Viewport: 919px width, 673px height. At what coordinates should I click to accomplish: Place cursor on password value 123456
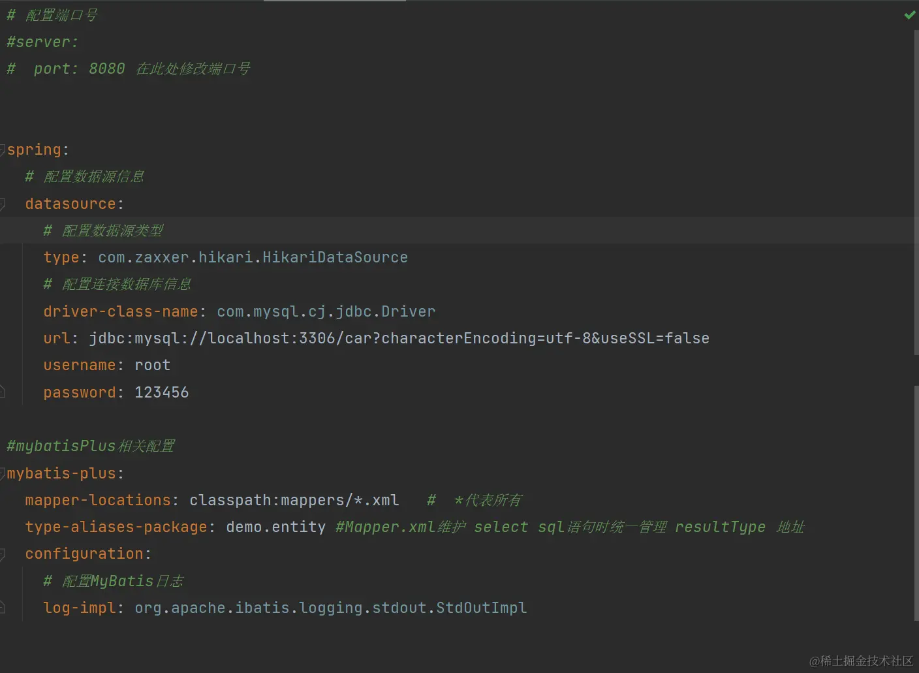(x=161, y=392)
